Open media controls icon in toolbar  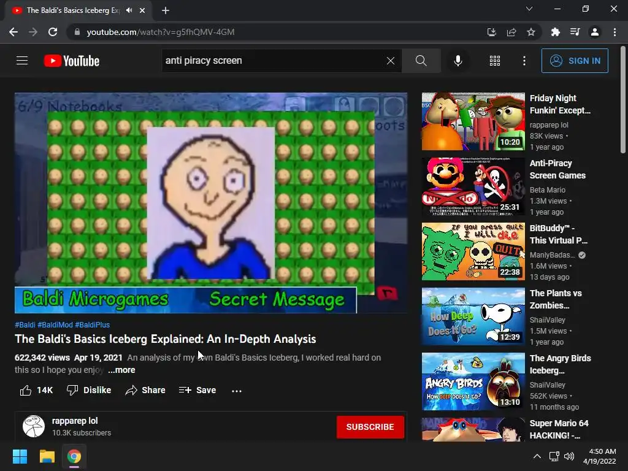(x=575, y=32)
